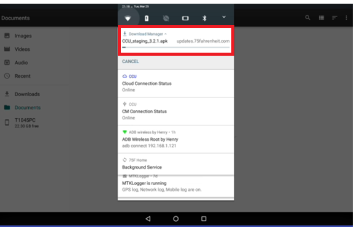Click the CCU USB icon
This screenshot has height=229, width=354.
pyautogui.click(x=125, y=104)
